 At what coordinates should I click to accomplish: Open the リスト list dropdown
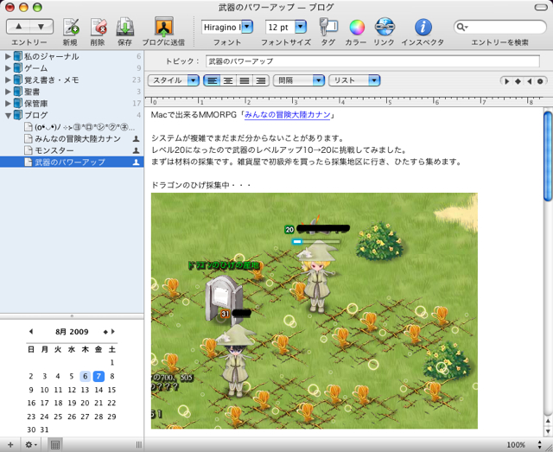[x=354, y=80]
